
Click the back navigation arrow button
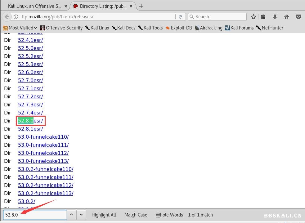[x=7, y=17]
